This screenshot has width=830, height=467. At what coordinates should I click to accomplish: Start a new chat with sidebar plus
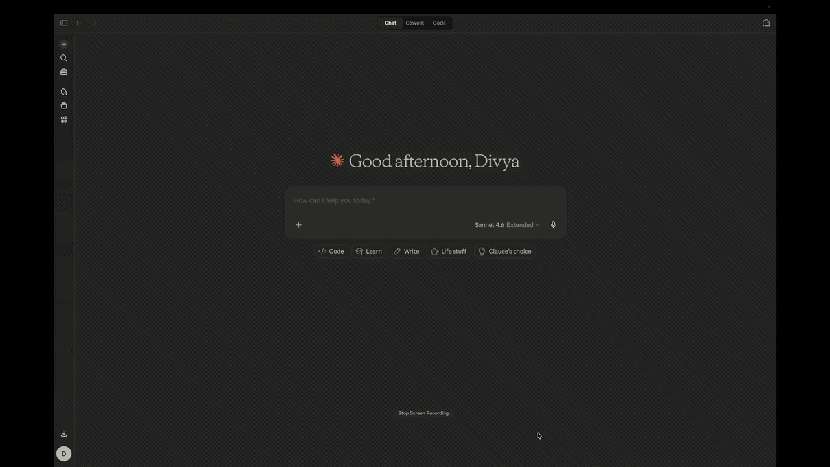point(64,44)
